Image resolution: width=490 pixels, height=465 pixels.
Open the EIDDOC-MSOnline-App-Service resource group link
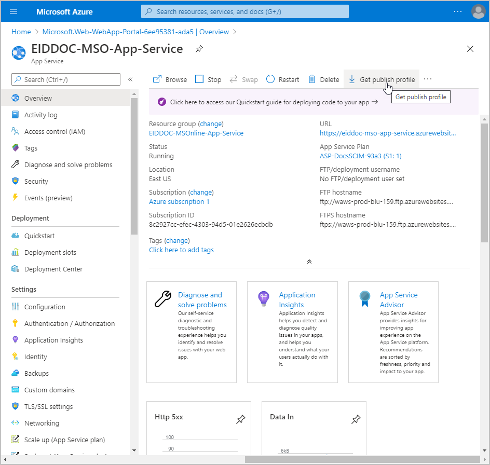[x=196, y=133]
